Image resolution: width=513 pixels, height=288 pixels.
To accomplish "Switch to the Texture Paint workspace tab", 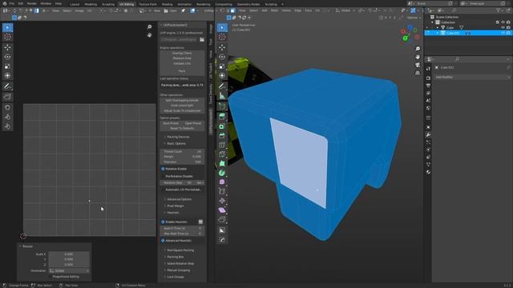I will tap(147, 4).
